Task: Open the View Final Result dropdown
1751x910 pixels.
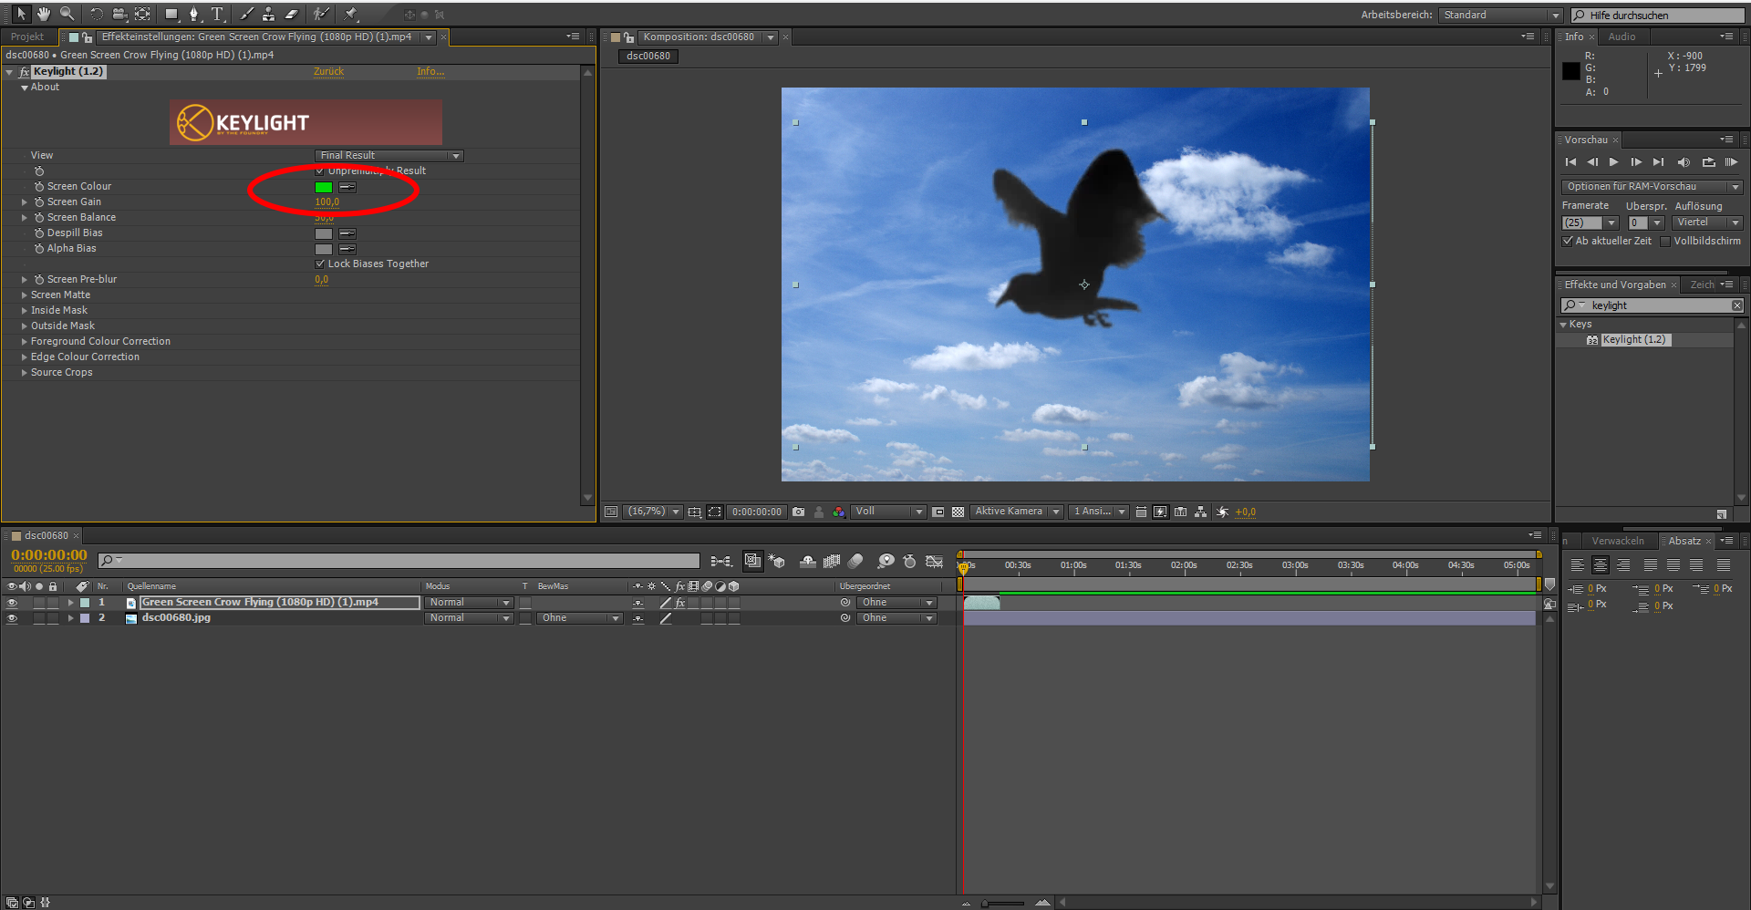Action: click(389, 156)
